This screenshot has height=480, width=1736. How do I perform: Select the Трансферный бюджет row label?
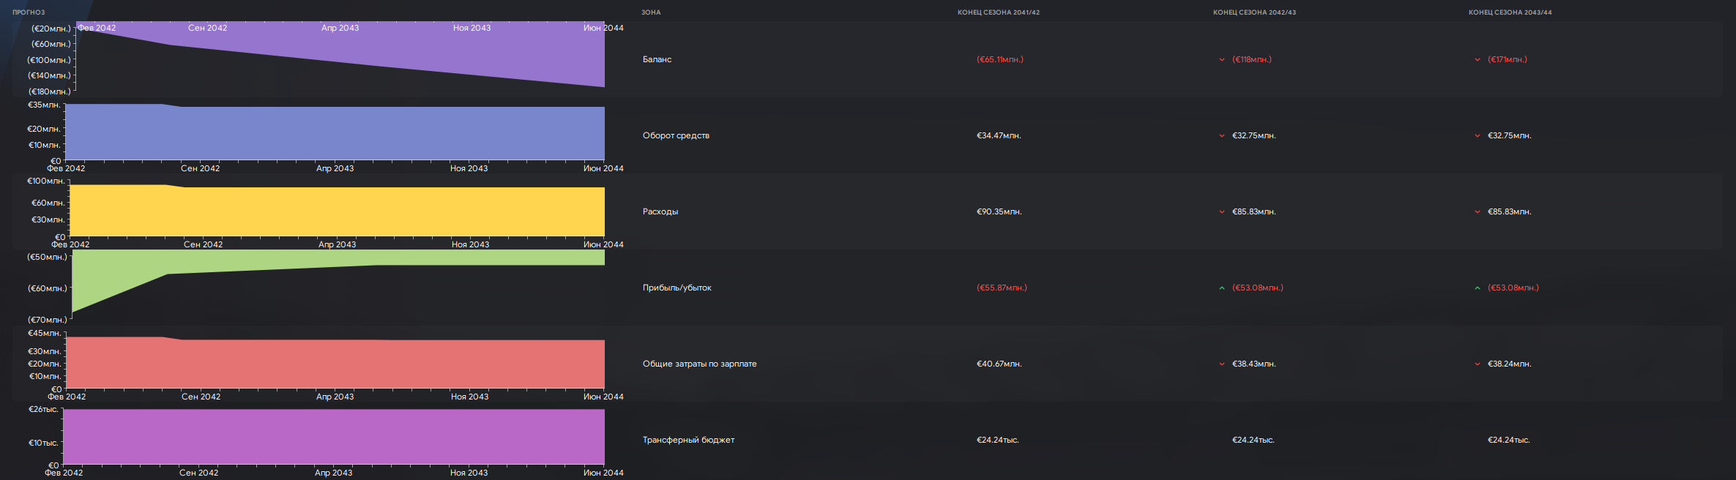click(x=688, y=440)
